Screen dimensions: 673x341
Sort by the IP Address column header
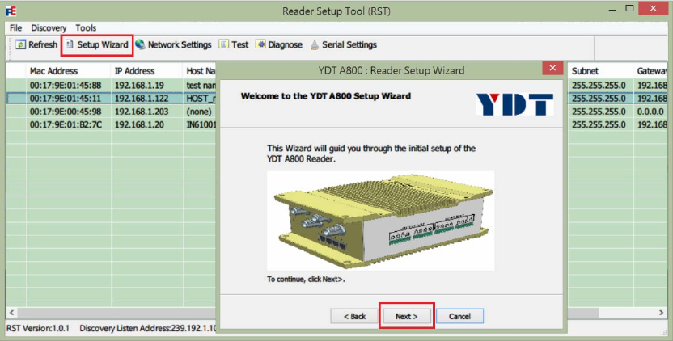click(146, 71)
